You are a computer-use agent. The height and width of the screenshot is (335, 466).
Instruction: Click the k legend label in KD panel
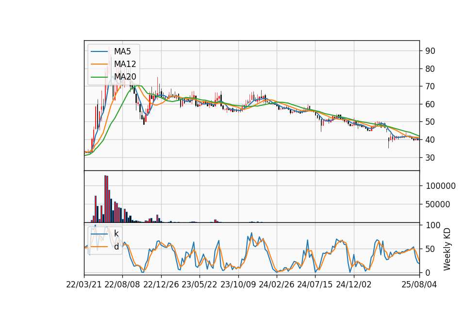pyautogui.click(x=116, y=234)
